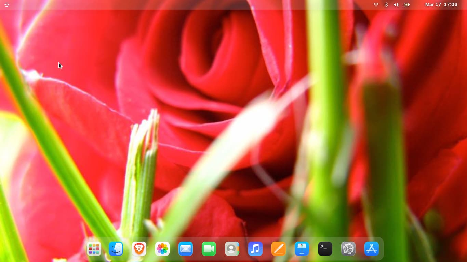Open the Pages document editor

[279, 249]
